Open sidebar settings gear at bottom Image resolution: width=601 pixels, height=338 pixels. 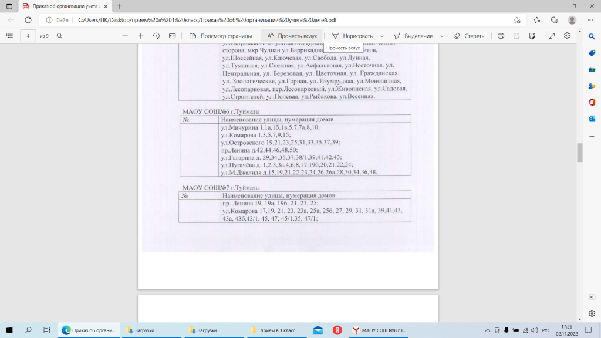coord(592,313)
